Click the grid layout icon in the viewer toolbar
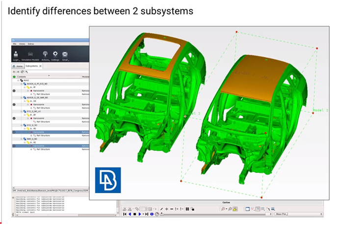This screenshot has height=225, width=339. [187, 209]
